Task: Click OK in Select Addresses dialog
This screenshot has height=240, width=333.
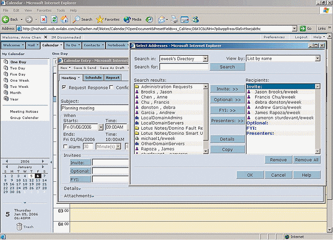Action: pos(250,175)
